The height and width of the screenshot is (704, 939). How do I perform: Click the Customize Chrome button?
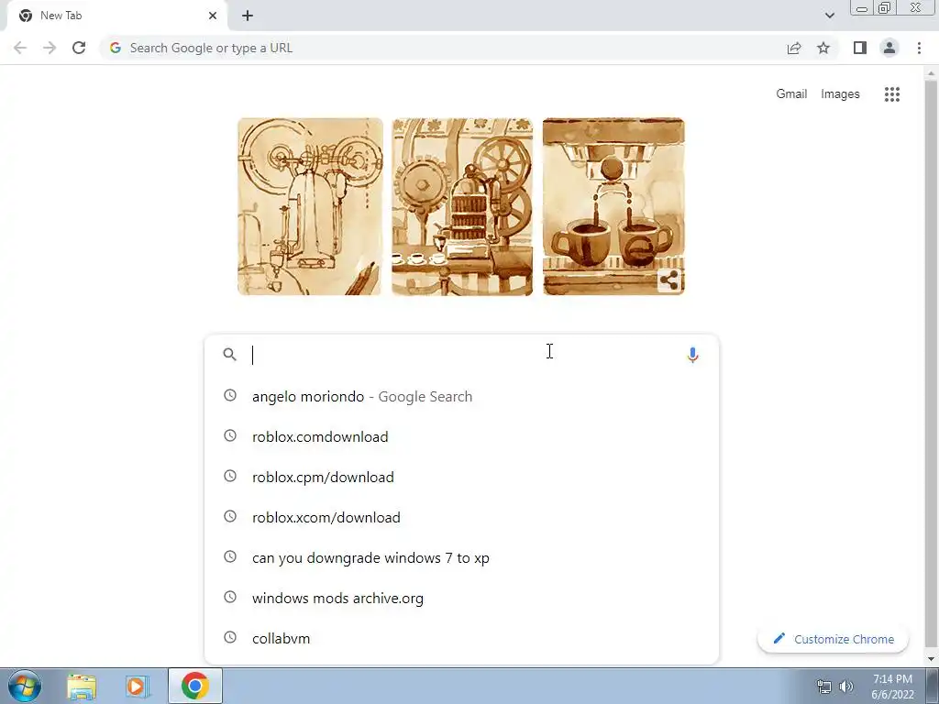tap(833, 639)
